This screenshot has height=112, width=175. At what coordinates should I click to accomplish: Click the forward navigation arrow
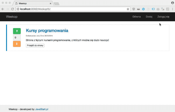[8, 9]
